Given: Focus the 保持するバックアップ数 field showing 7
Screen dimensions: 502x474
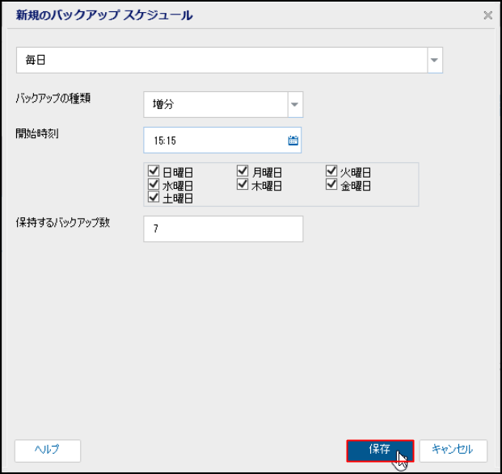Looking at the screenshot, I should point(222,229).
